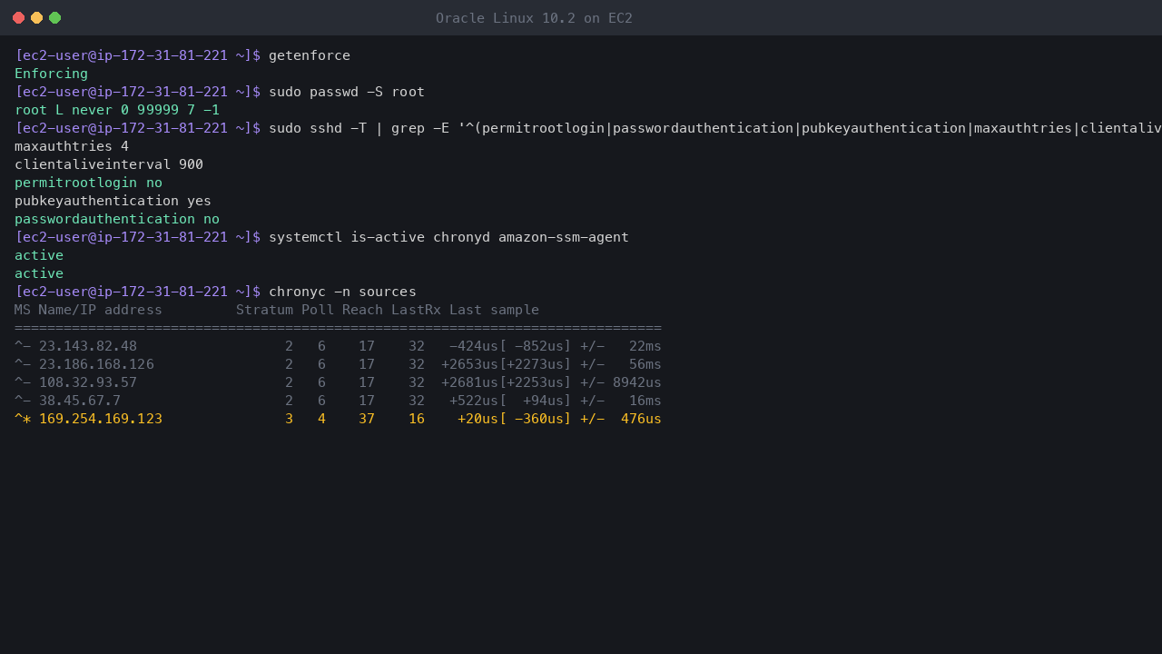The height and width of the screenshot is (654, 1162).
Task: Click the 'systemctl is-active chronyd amazon-ssm-agent' command
Action: pos(448,237)
